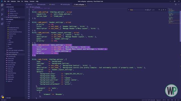Focus the find input field
The width and height of the screenshot is (181, 101).
coord(137,10)
